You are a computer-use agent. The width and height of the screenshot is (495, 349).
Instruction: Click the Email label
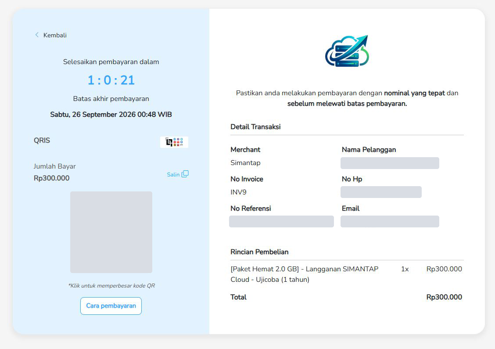[351, 209]
